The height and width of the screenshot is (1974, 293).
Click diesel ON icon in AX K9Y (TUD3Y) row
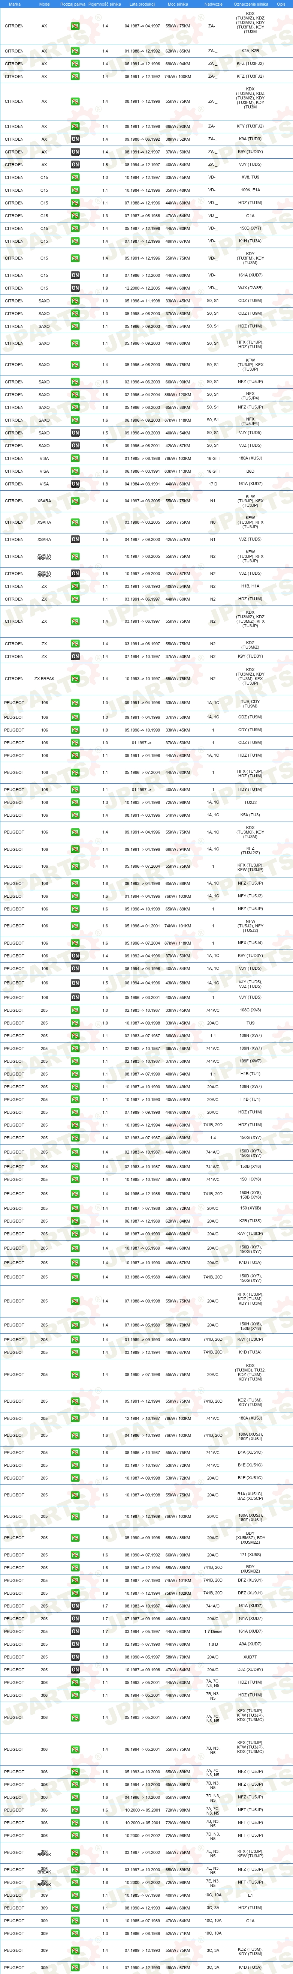pos(75,152)
